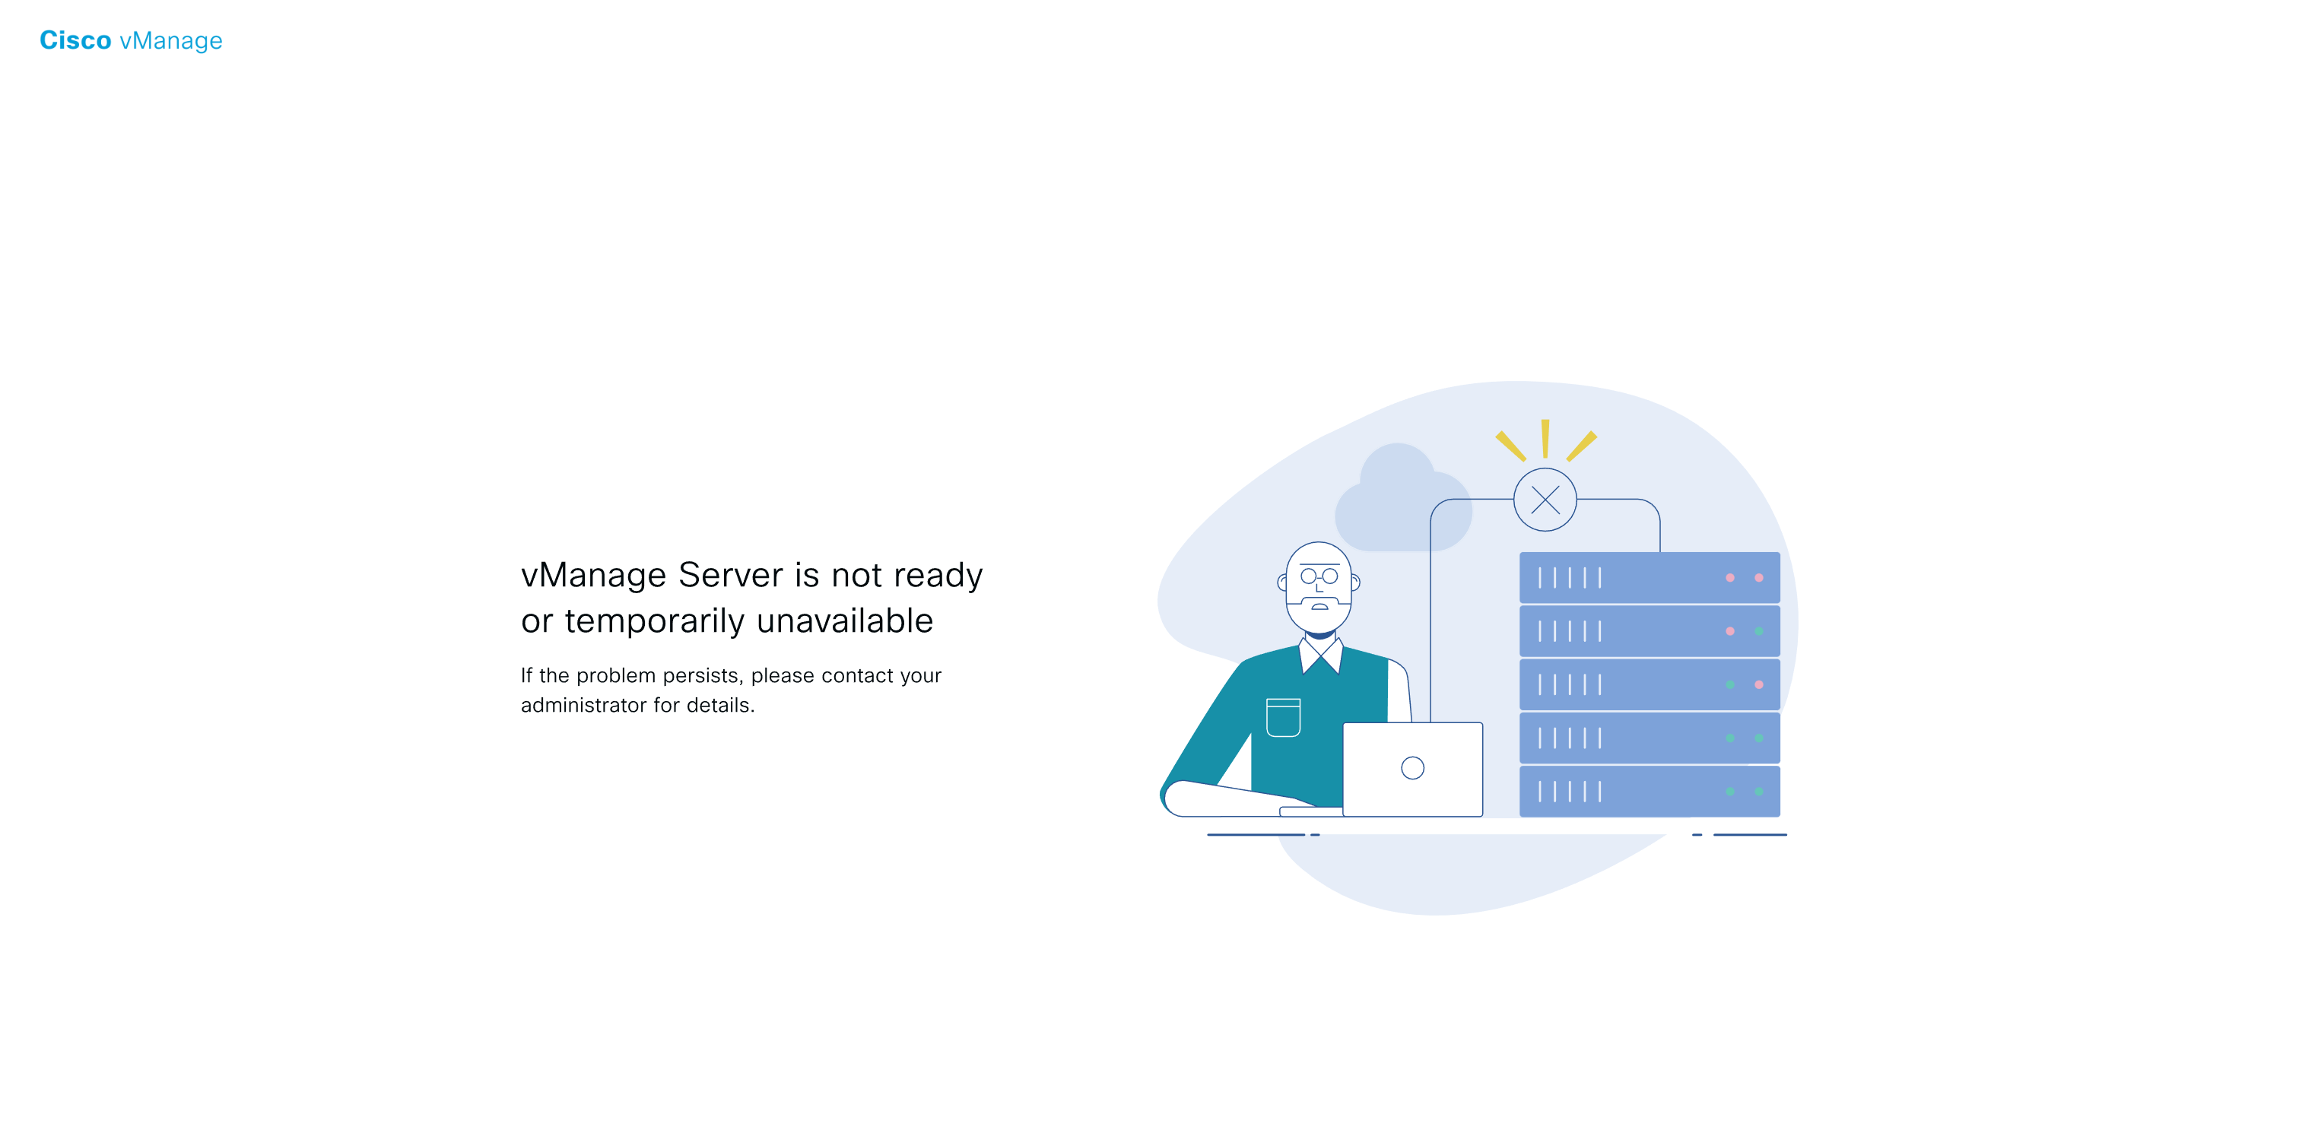The image size is (2318, 1130).
Task: Click the Cisco vManage logo
Action: pyautogui.click(x=131, y=40)
